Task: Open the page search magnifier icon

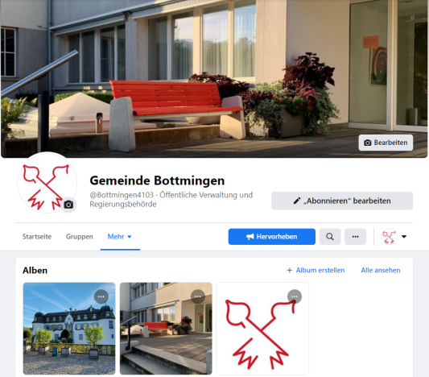Action: coord(330,237)
